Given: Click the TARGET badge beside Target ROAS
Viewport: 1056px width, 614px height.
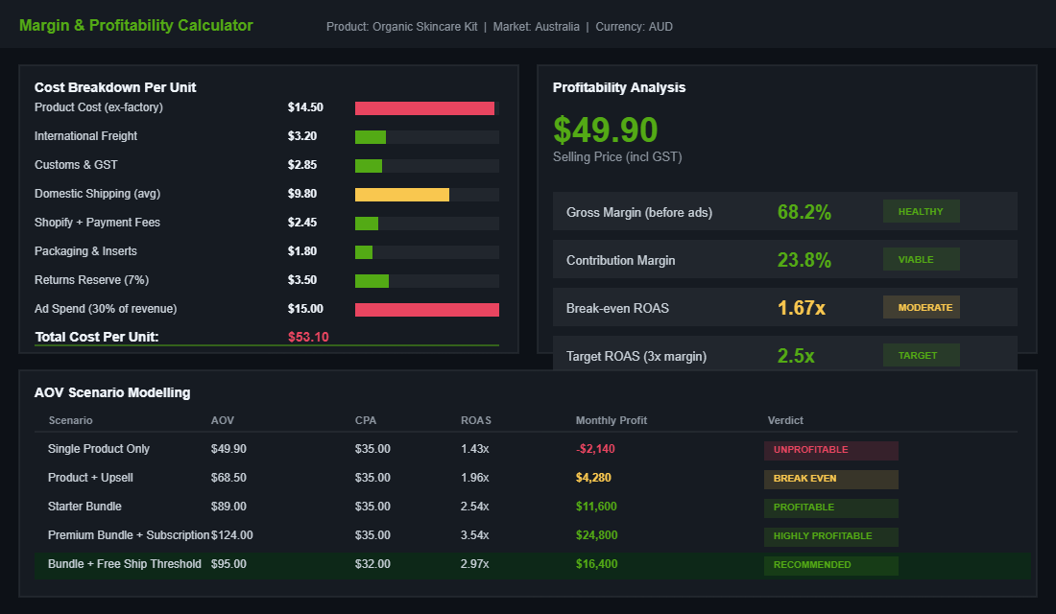Looking at the screenshot, I should pos(920,354).
